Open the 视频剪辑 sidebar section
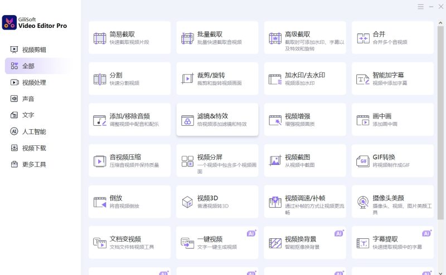 28,50
